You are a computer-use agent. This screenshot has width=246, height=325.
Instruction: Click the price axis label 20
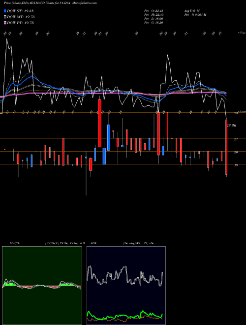(x=236, y=152)
